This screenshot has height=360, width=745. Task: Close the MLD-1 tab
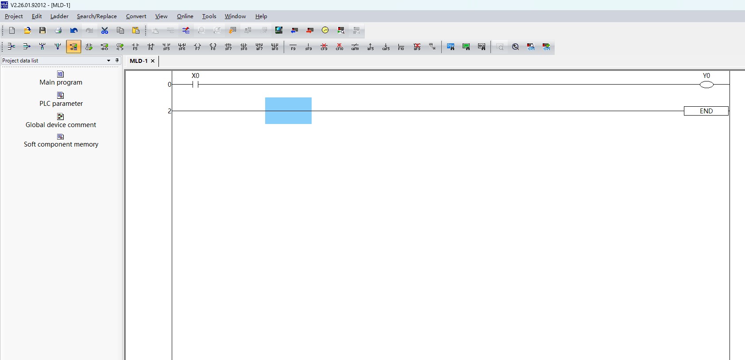point(153,61)
